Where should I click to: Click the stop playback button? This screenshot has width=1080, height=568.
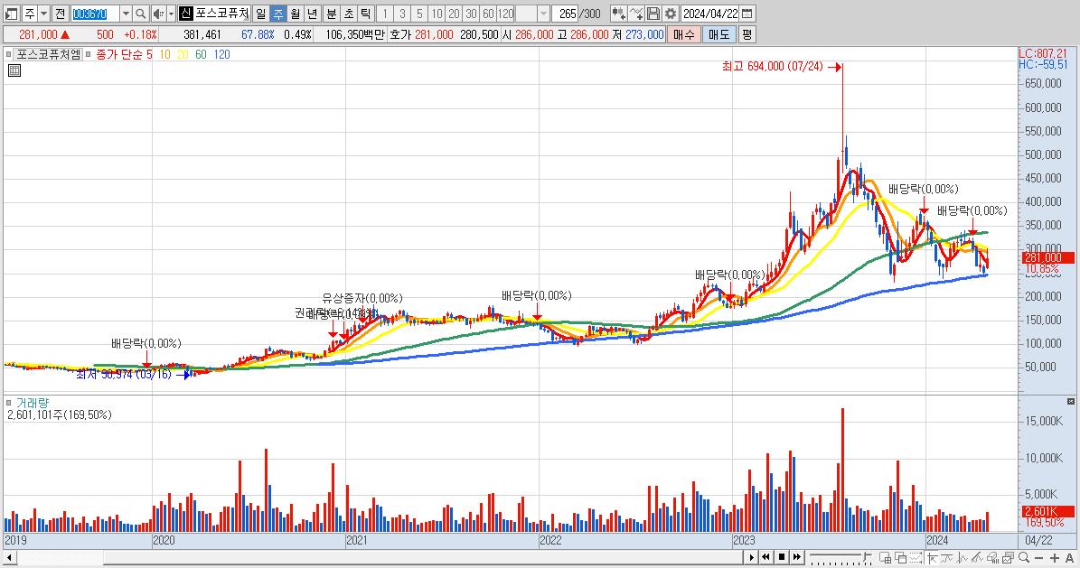point(782,557)
